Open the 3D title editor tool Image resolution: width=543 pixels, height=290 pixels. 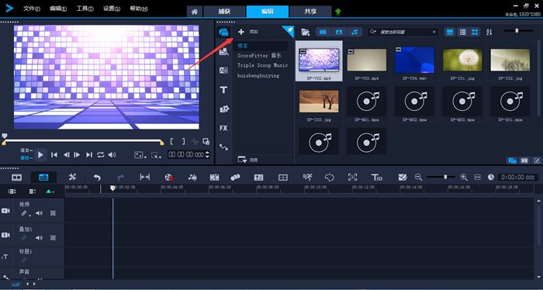(377, 178)
